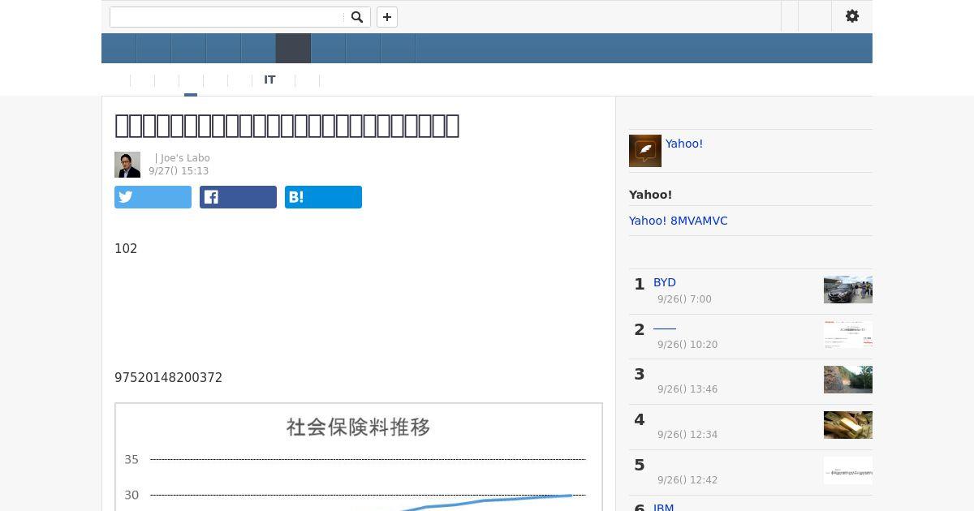Click ranking number 5
Viewport: 974px width, 511px height.
click(640, 465)
